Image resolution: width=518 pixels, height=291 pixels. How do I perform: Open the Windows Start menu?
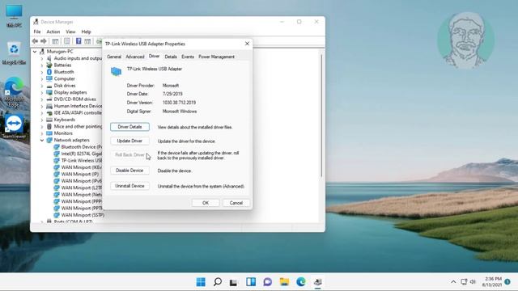[x=201, y=282]
